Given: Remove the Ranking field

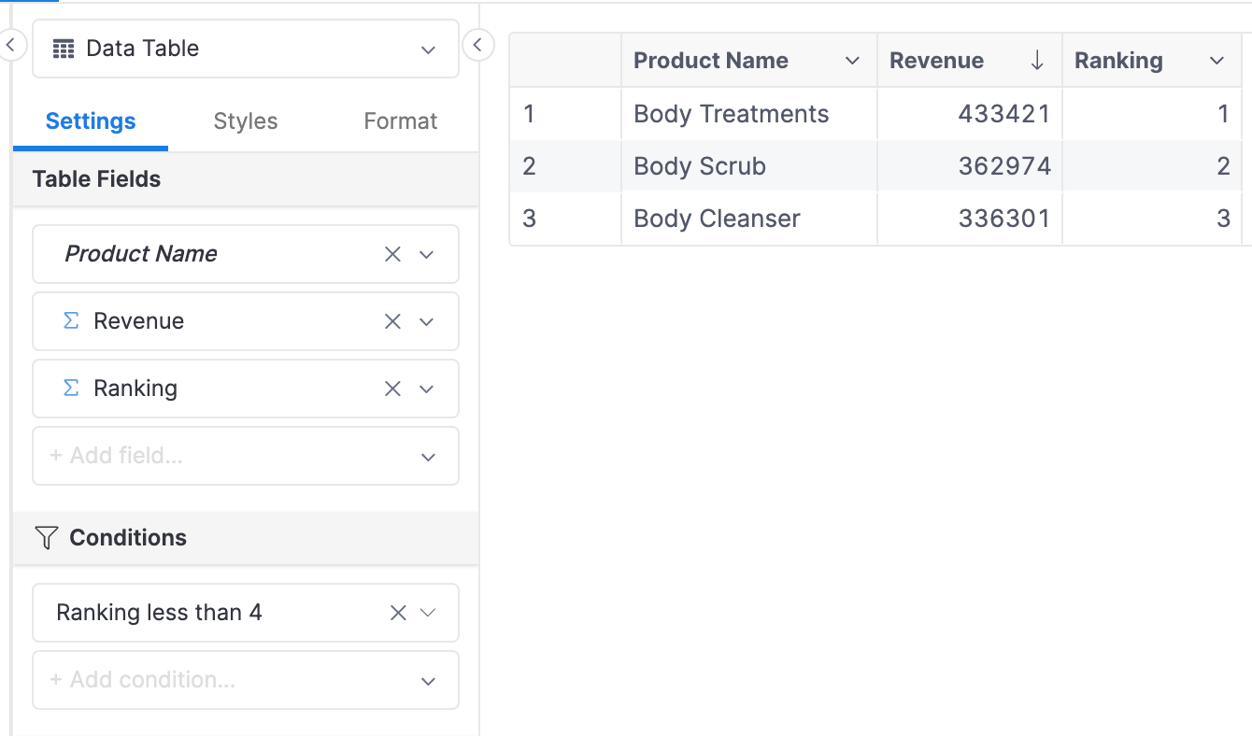Looking at the screenshot, I should pos(392,389).
